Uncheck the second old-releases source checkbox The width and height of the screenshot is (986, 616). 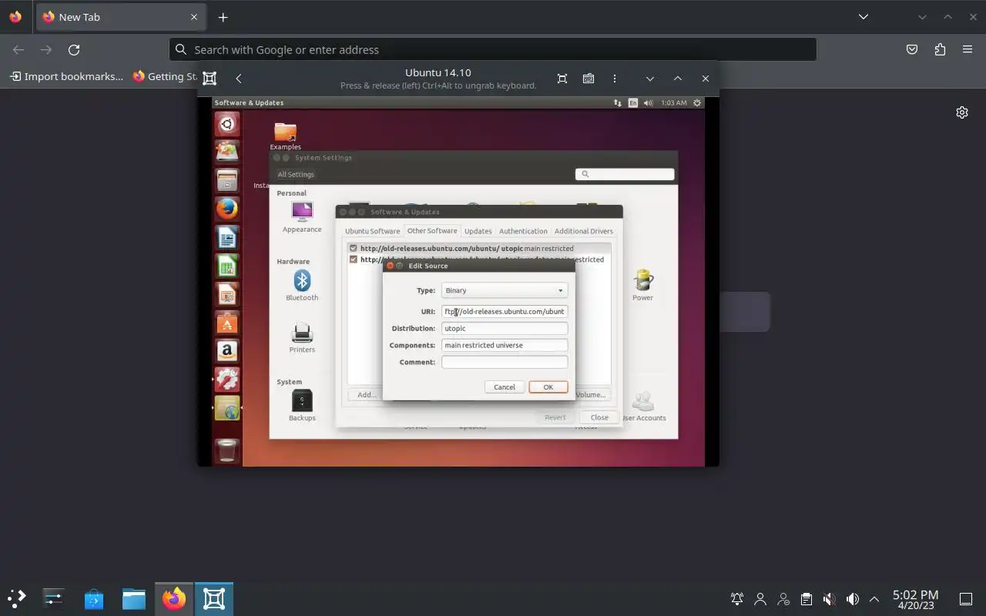354,259
